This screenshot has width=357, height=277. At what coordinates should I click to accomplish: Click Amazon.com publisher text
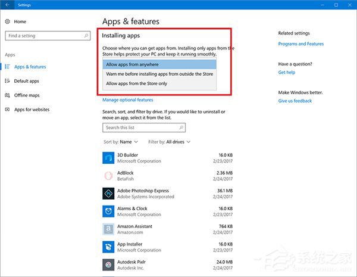tap(130, 232)
